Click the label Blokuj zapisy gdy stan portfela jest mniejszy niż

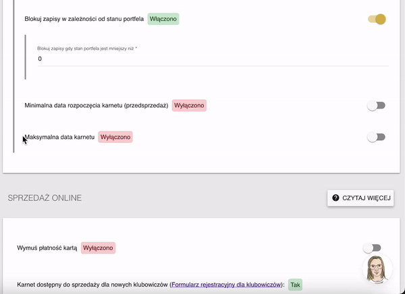[x=87, y=49]
